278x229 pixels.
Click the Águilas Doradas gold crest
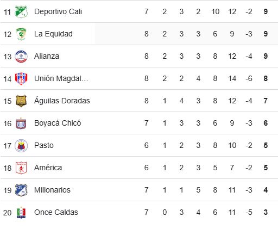coord(21,101)
